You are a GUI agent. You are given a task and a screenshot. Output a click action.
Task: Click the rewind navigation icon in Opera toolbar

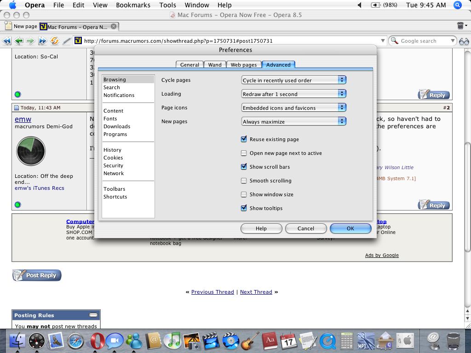coord(7,41)
